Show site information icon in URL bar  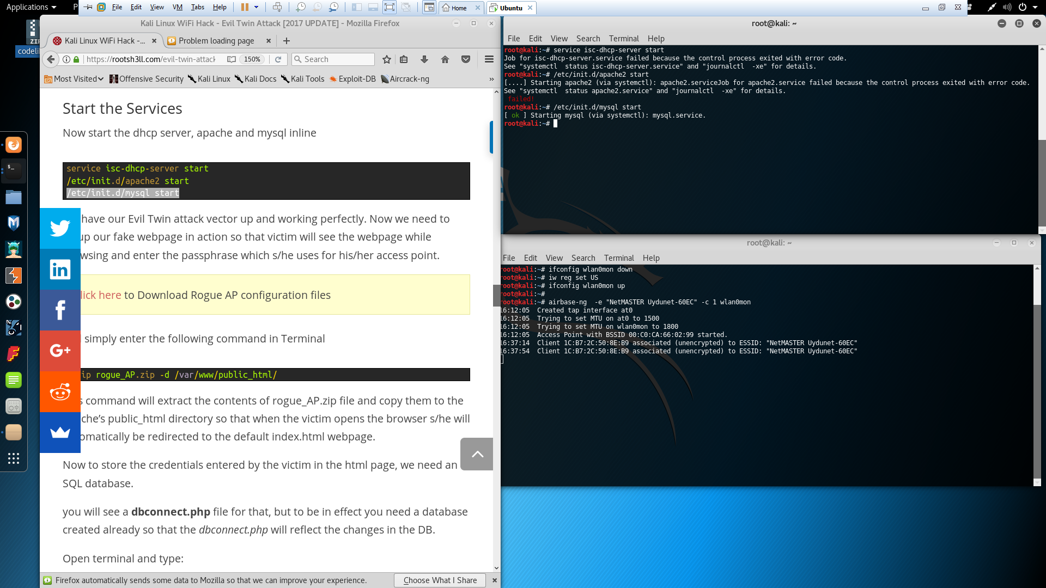click(66, 59)
